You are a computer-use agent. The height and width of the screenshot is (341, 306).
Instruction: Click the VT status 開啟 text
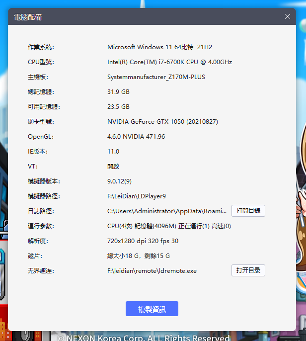[113, 167]
